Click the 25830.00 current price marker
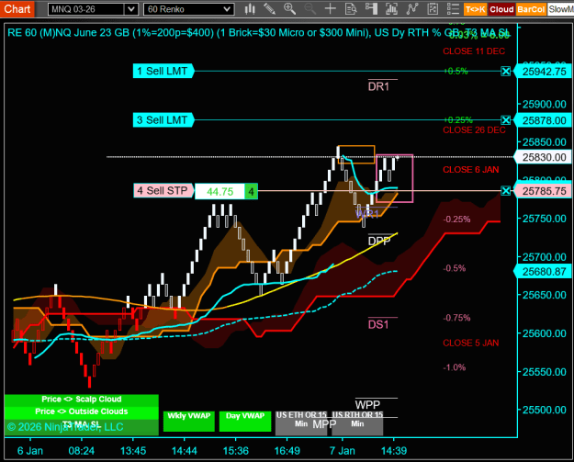This screenshot has height=462, width=574. [544, 157]
